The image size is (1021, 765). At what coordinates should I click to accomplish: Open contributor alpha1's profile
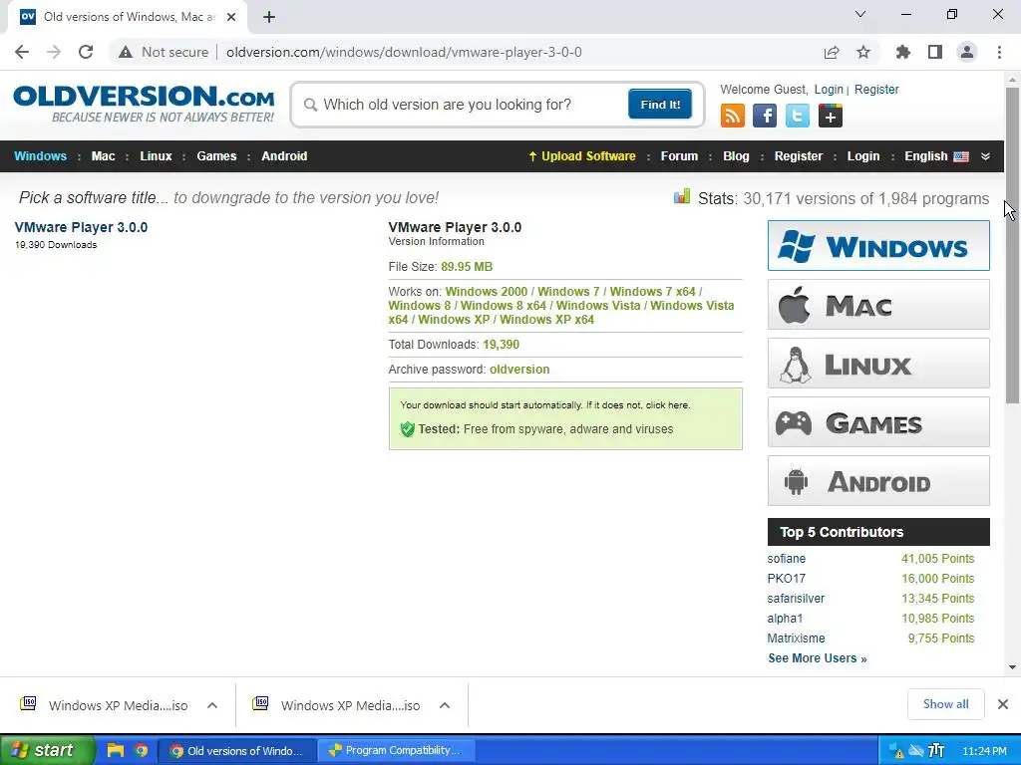pyautogui.click(x=785, y=618)
